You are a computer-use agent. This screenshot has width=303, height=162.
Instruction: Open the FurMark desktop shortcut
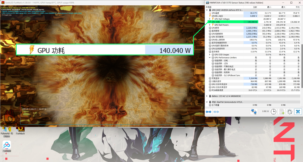click(20, 130)
